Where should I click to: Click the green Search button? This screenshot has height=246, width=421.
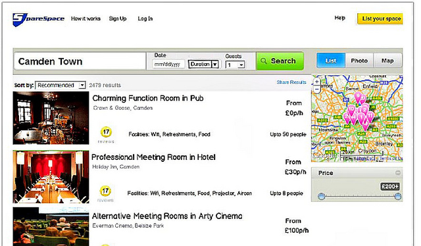[280, 61]
